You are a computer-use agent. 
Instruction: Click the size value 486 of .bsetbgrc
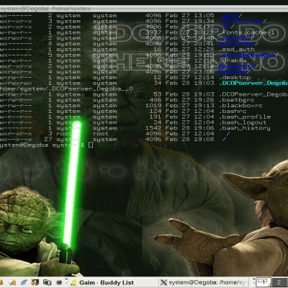156,100
